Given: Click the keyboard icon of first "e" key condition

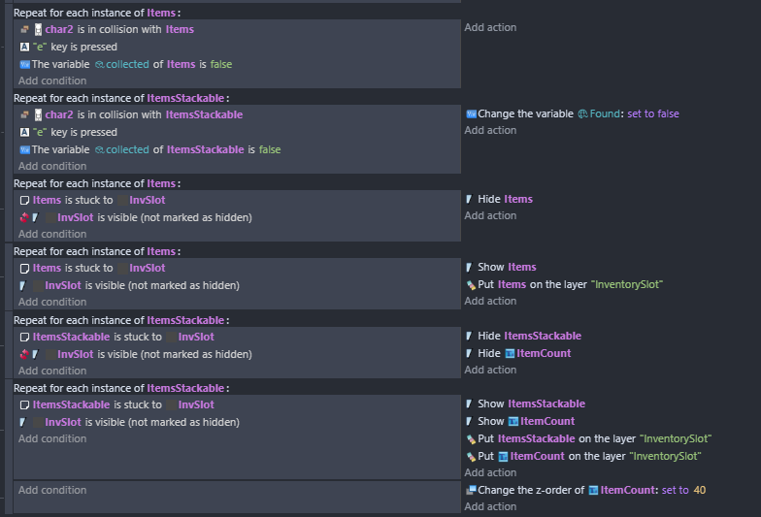Looking at the screenshot, I should (24, 47).
